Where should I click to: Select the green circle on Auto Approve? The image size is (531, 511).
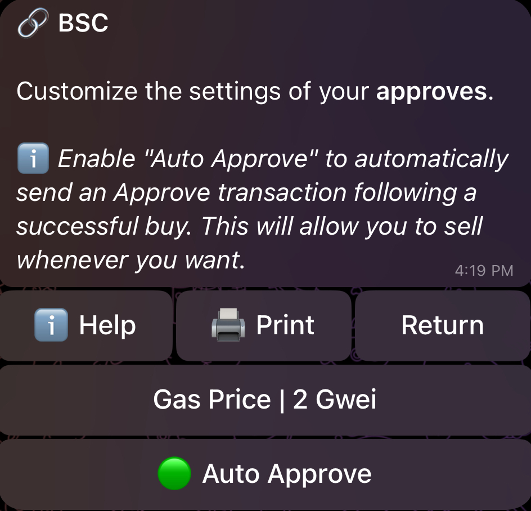click(173, 473)
